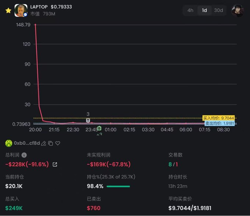Viewport: 250px width, 216px height.
Task: Switch chart range to 30d
Action: pyautogui.click(x=218, y=10)
